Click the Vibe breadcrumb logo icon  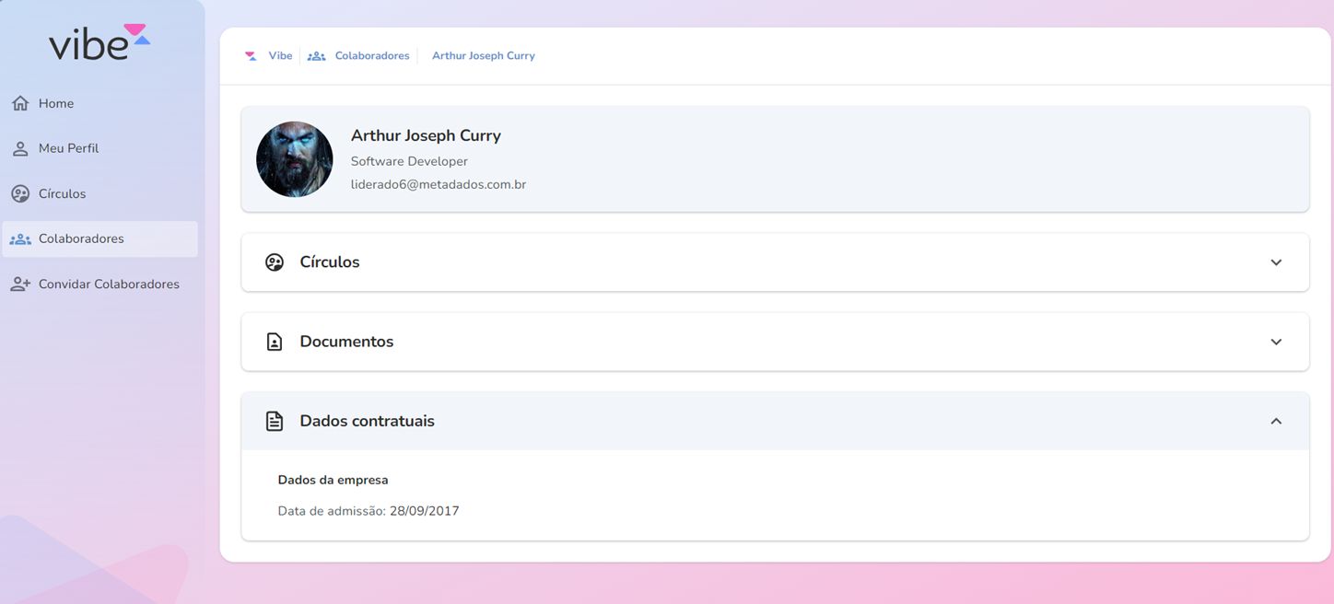coord(251,56)
